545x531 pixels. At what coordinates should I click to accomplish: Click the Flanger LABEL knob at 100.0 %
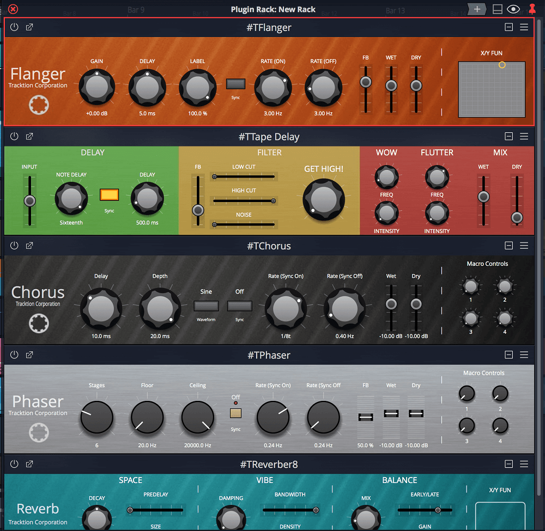click(x=197, y=87)
